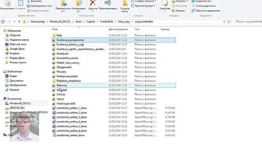Expand the Создать элемент dropdown

(x=144, y=1)
